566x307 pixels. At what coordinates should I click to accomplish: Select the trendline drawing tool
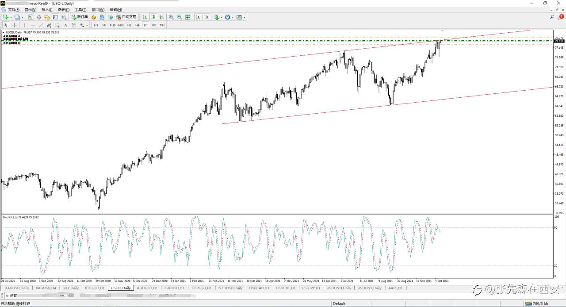coord(41,25)
